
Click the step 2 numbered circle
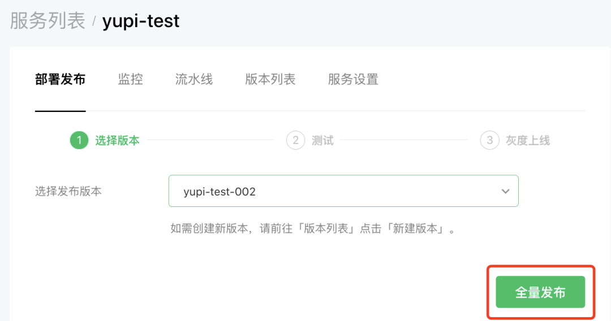[x=295, y=140]
